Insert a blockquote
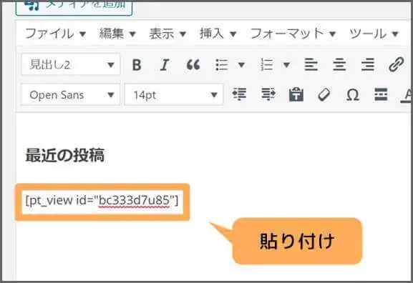This screenshot has width=413, height=283. pyautogui.click(x=193, y=65)
